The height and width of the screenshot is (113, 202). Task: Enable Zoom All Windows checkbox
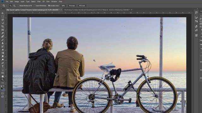pos(35,6)
